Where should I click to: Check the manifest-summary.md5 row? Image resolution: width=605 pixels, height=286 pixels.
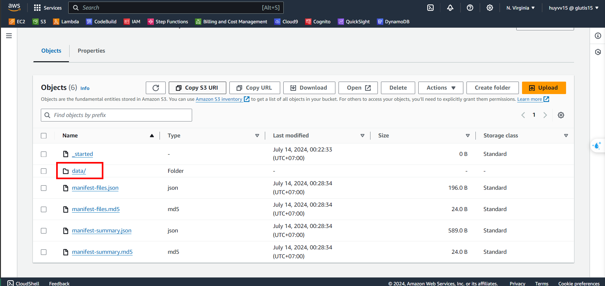(x=44, y=252)
